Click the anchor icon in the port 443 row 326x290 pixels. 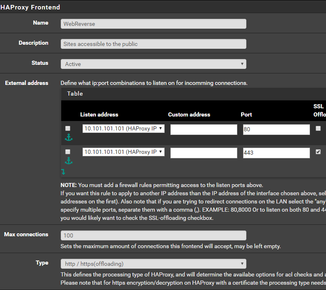69,160
